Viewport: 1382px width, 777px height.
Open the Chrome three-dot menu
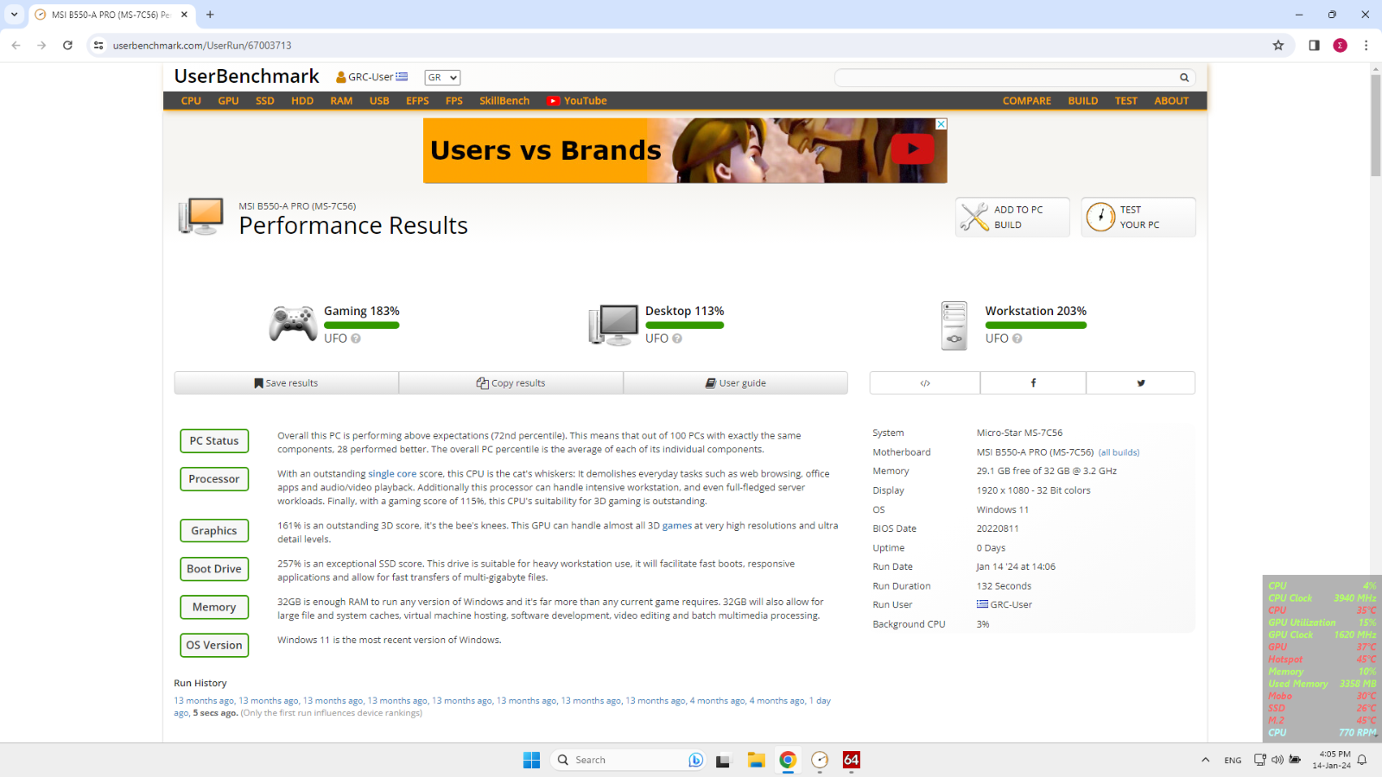[1366, 46]
